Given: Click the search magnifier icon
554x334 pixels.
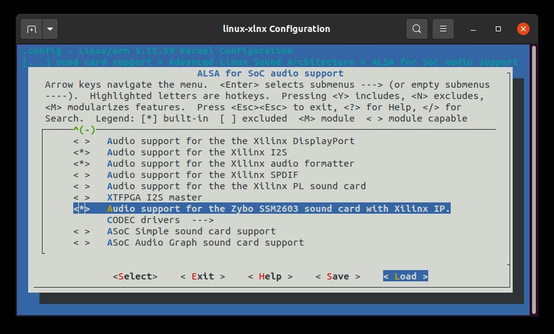Looking at the screenshot, I should click(x=417, y=29).
